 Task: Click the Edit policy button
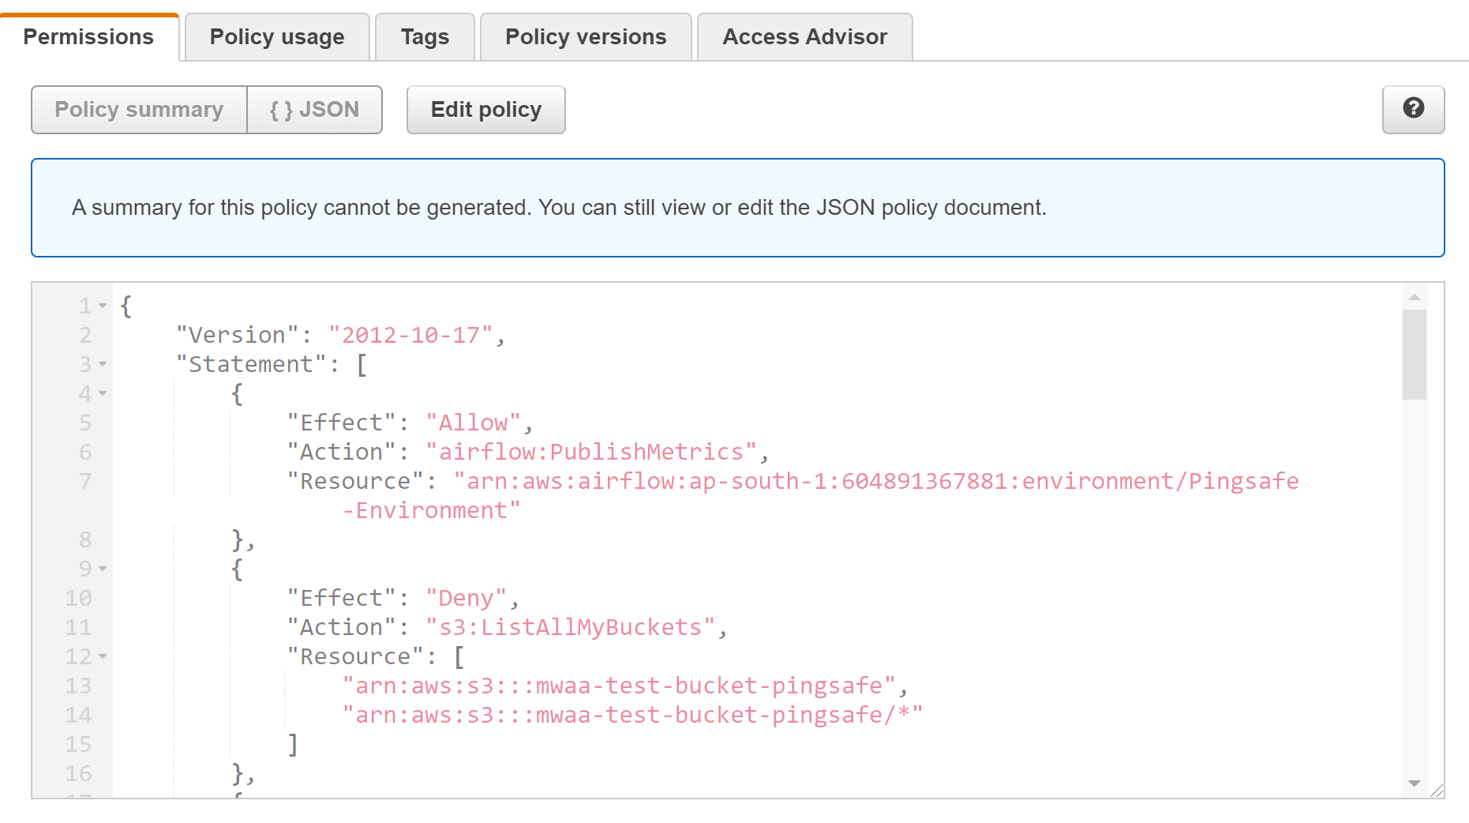tap(485, 110)
